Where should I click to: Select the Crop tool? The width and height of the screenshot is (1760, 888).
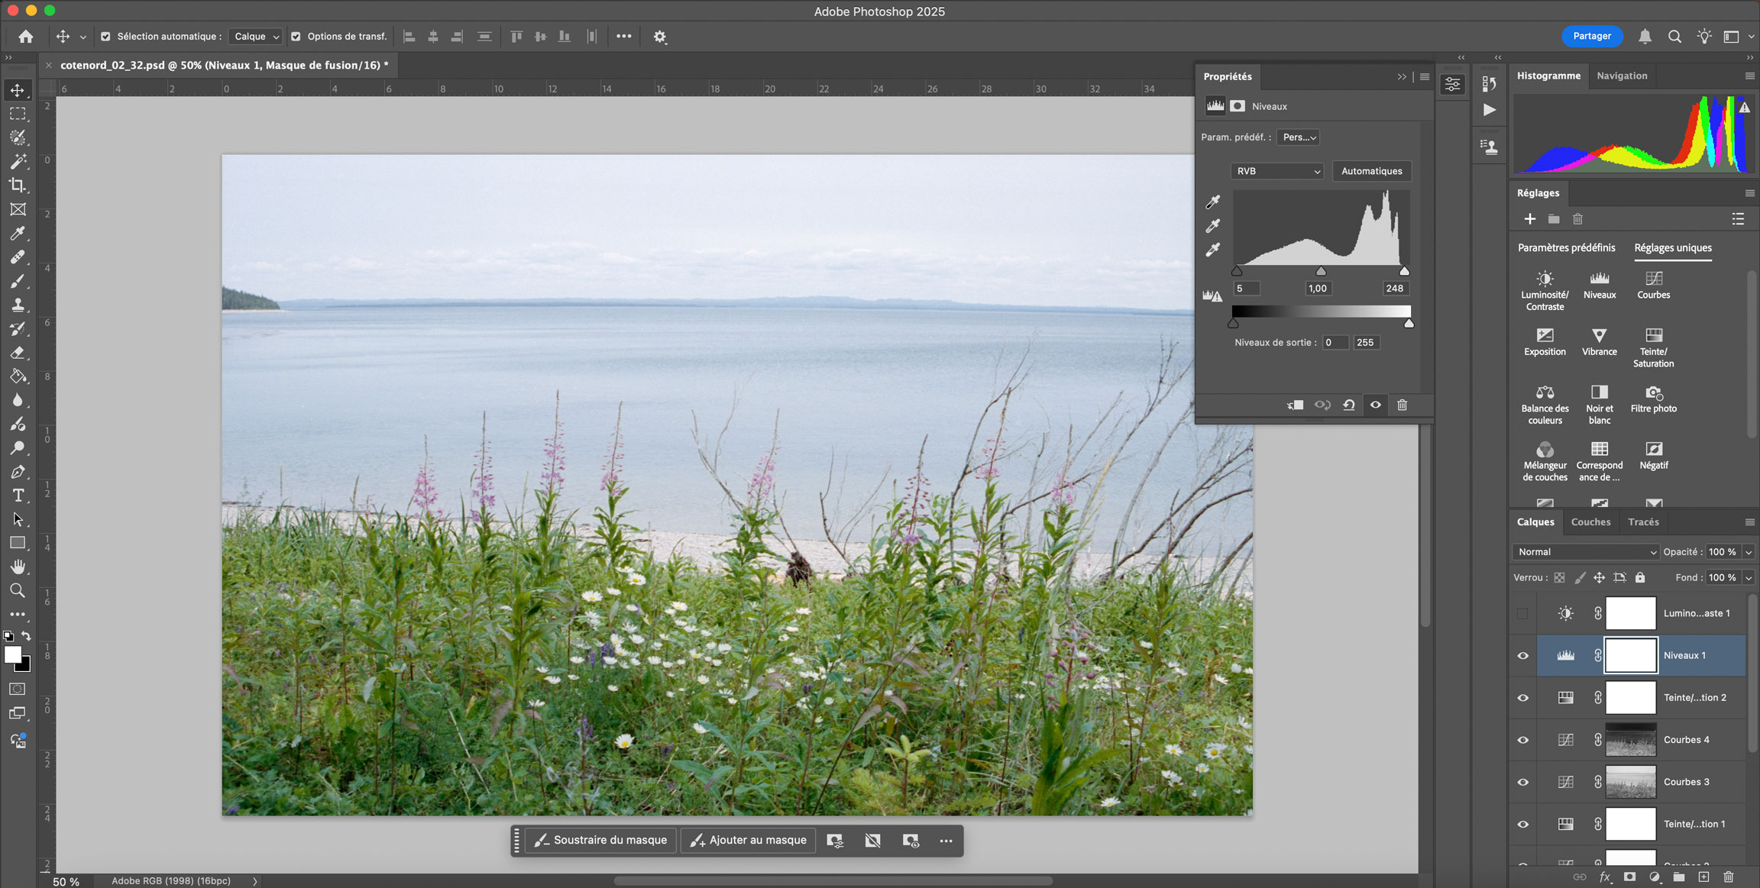18,185
